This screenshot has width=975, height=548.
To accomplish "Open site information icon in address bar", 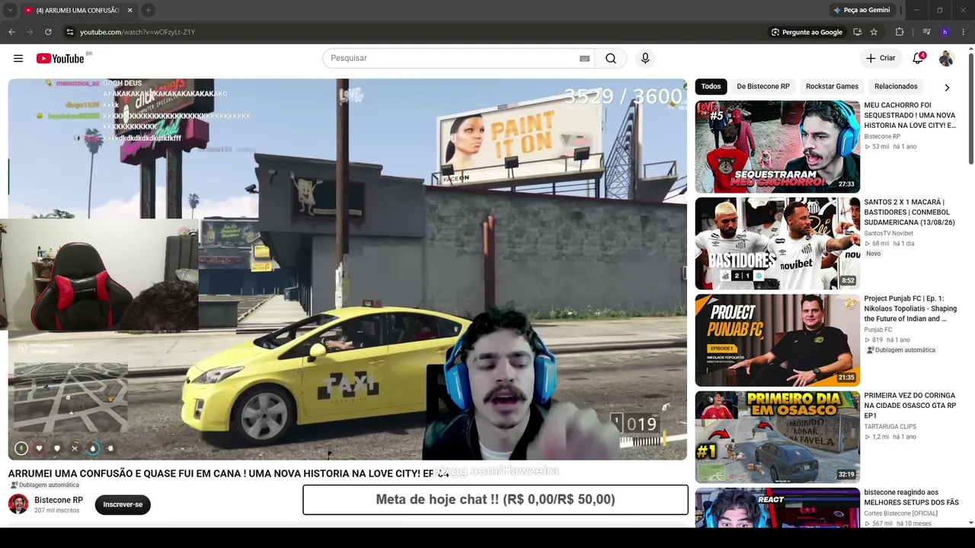I will click(69, 32).
